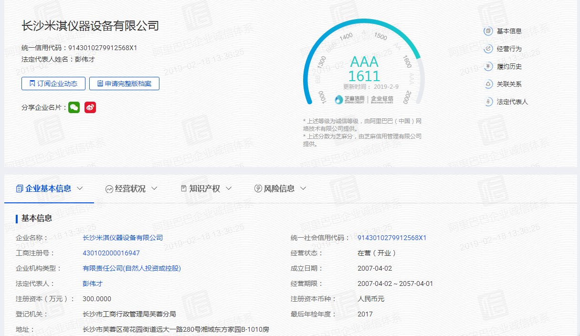
Task: Click the Zhima Credit logo
Action: (349, 99)
